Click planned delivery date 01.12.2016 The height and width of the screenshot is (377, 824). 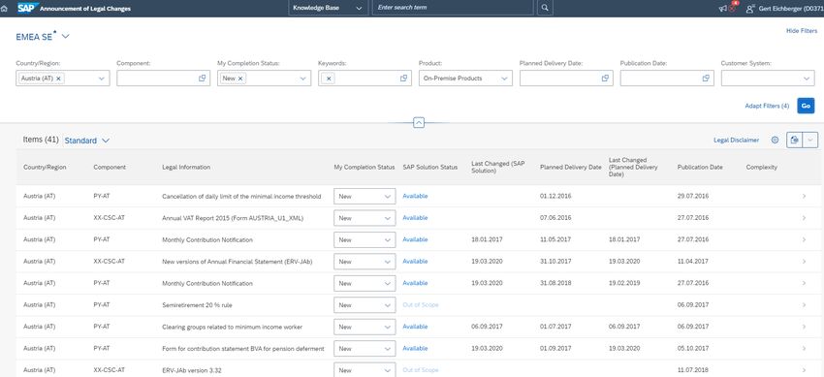coord(555,196)
